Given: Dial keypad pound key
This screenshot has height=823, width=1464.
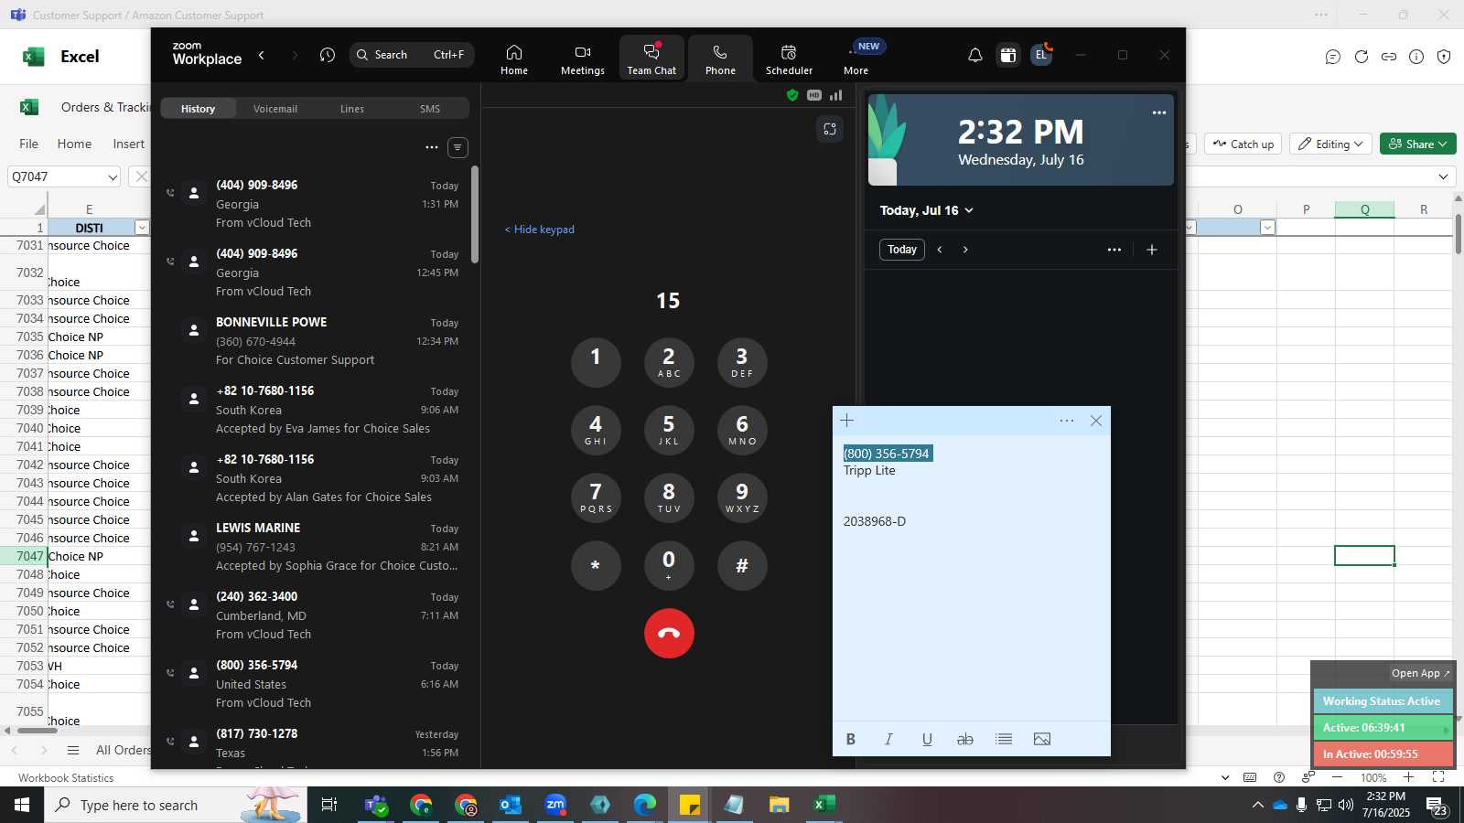Looking at the screenshot, I should click(742, 565).
